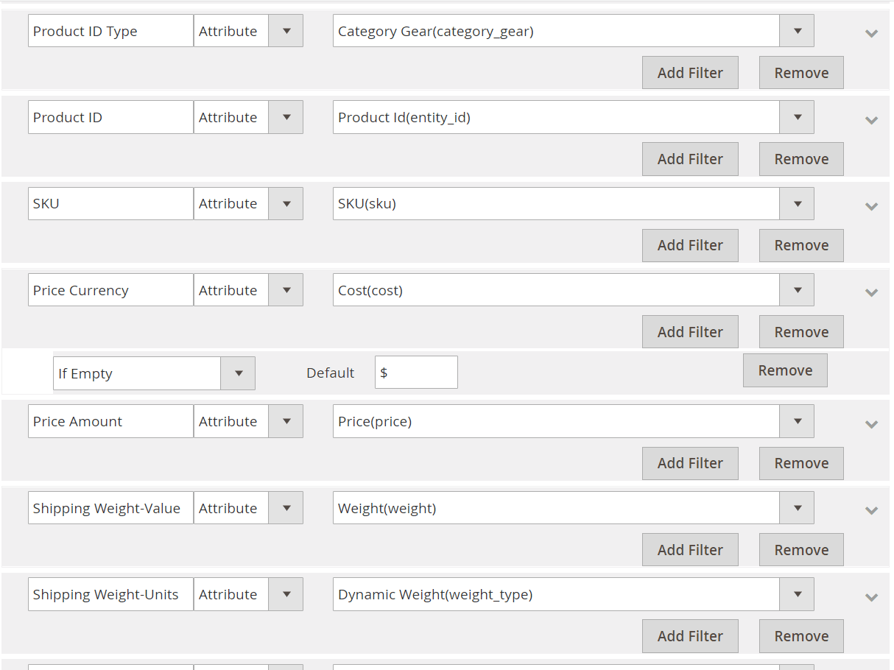The height and width of the screenshot is (670, 894).
Task: Open the Product Id(entity_id) dropdown
Action: point(573,117)
